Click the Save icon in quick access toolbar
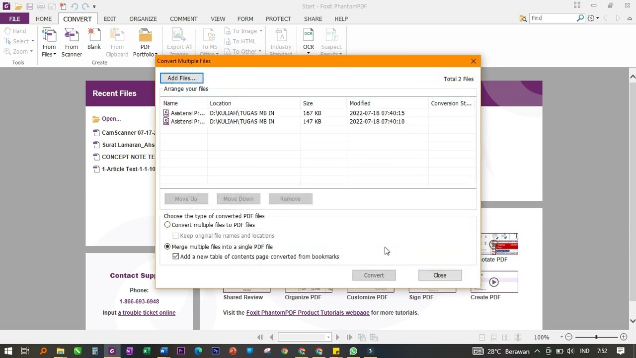 click(x=30, y=6)
